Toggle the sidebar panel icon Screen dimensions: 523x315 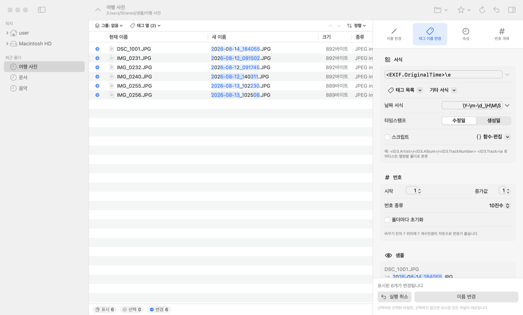(42, 10)
